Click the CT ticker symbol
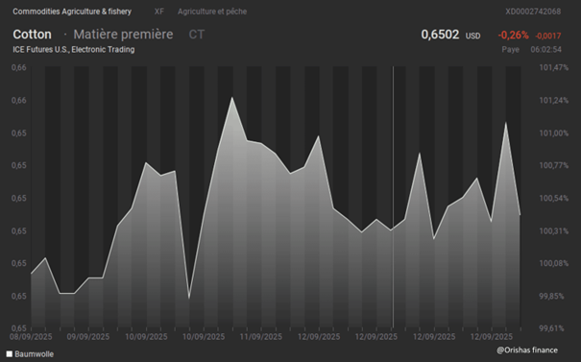Viewport: 581px width, 362px height. click(x=196, y=35)
